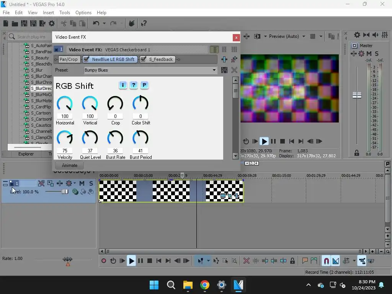This screenshot has width=392, height=294.
Task: Start recording from the transport bar
Action: point(104,261)
